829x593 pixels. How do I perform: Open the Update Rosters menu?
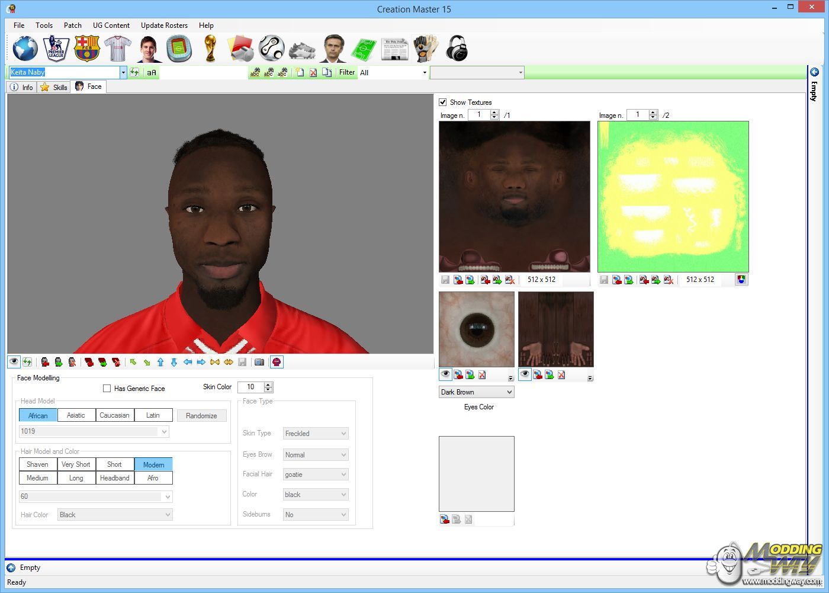click(x=164, y=25)
